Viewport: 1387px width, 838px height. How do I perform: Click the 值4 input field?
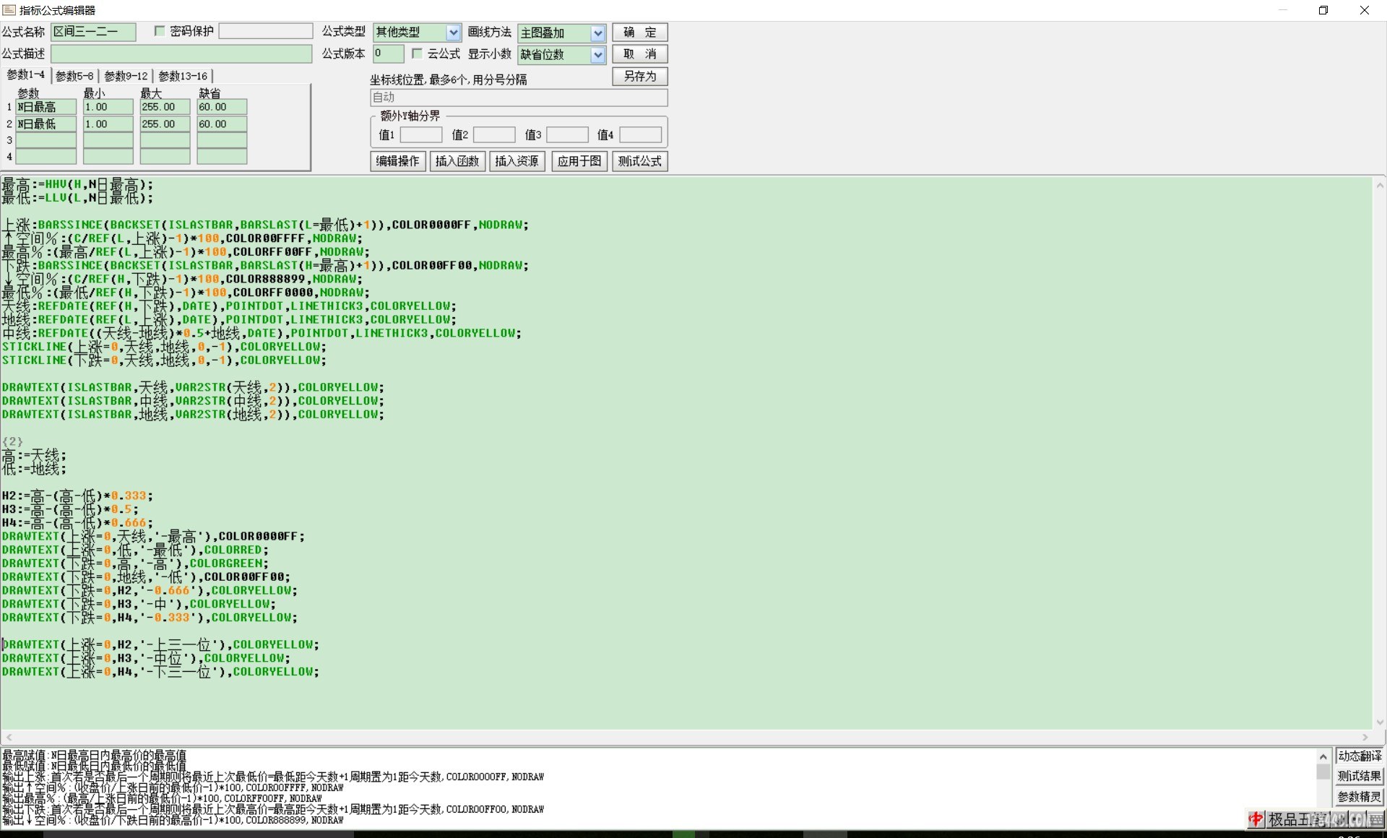pyautogui.click(x=640, y=135)
